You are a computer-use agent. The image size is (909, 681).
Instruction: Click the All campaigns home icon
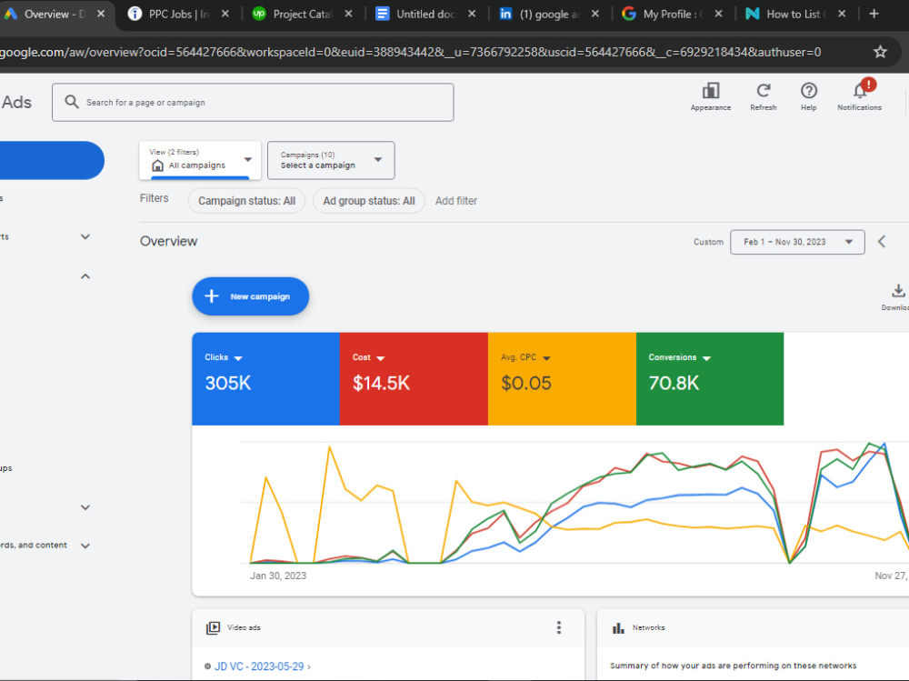[x=157, y=165]
